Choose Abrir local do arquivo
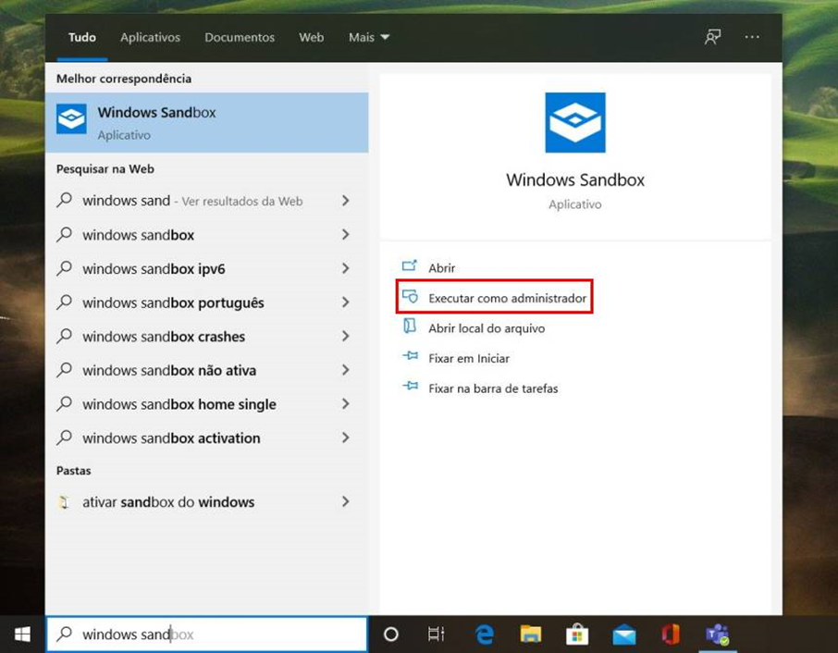The width and height of the screenshot is (838, 653). click(487, 328)
